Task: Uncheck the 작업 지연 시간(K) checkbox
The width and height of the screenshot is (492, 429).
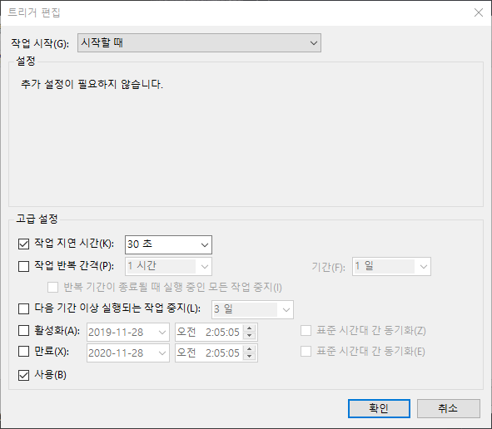Action: point(23,244)
